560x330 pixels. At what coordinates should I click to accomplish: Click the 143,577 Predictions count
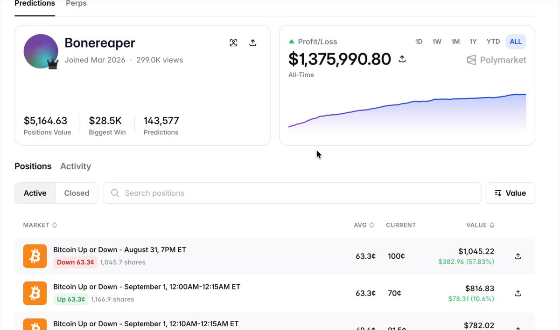pyautogui.click(x=161, y=121)
